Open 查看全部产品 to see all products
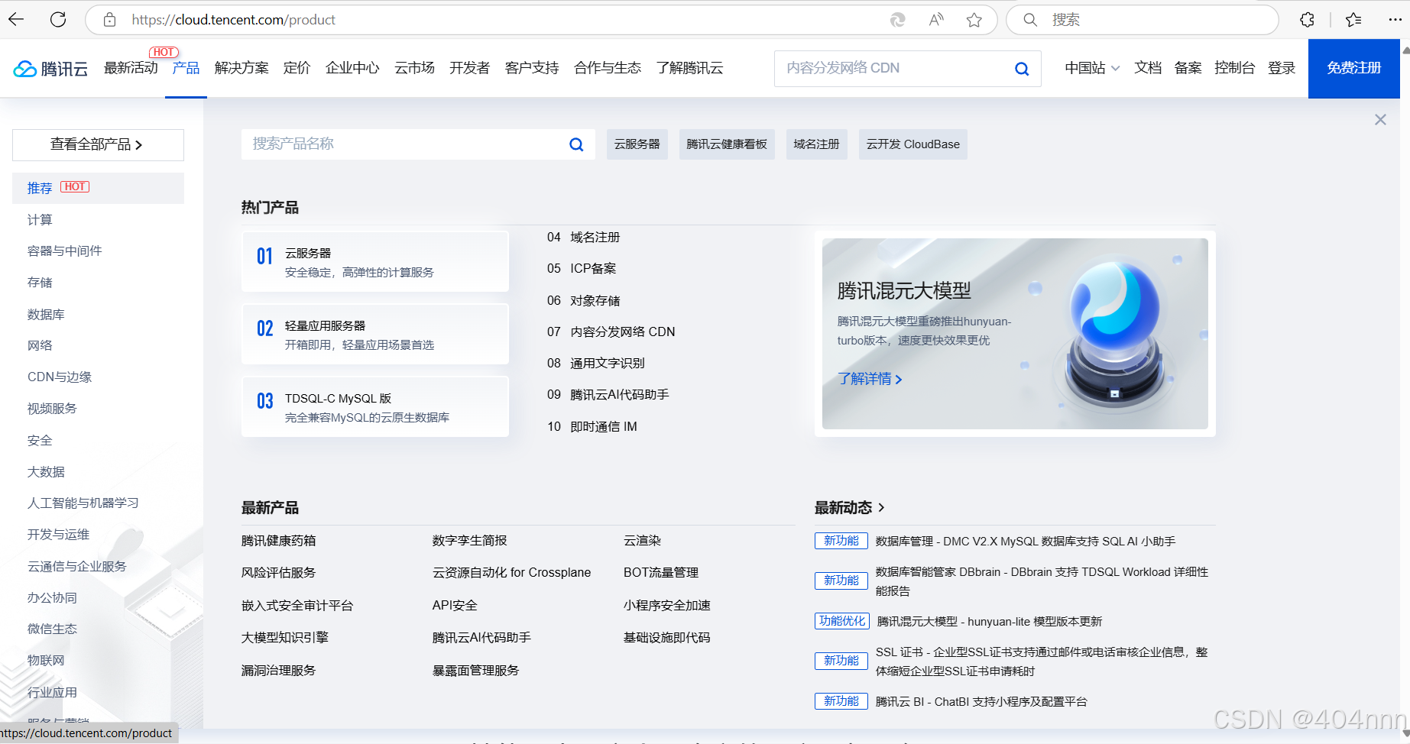Image resolution: width=1410 pixels, height=744 pixels. click(x=98, y=145)
